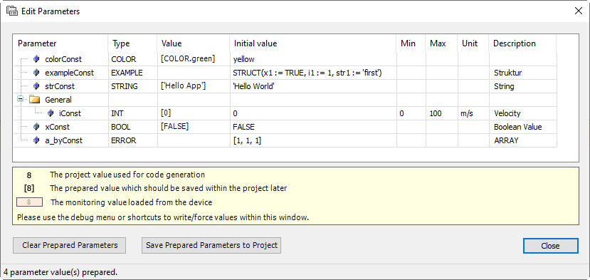The image size is (590, 280).
Task: Click the 'Hello World' initial value
Action: click(313, 86)
